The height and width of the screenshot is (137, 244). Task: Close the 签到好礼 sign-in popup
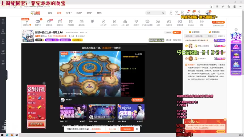tap(44, 83)
